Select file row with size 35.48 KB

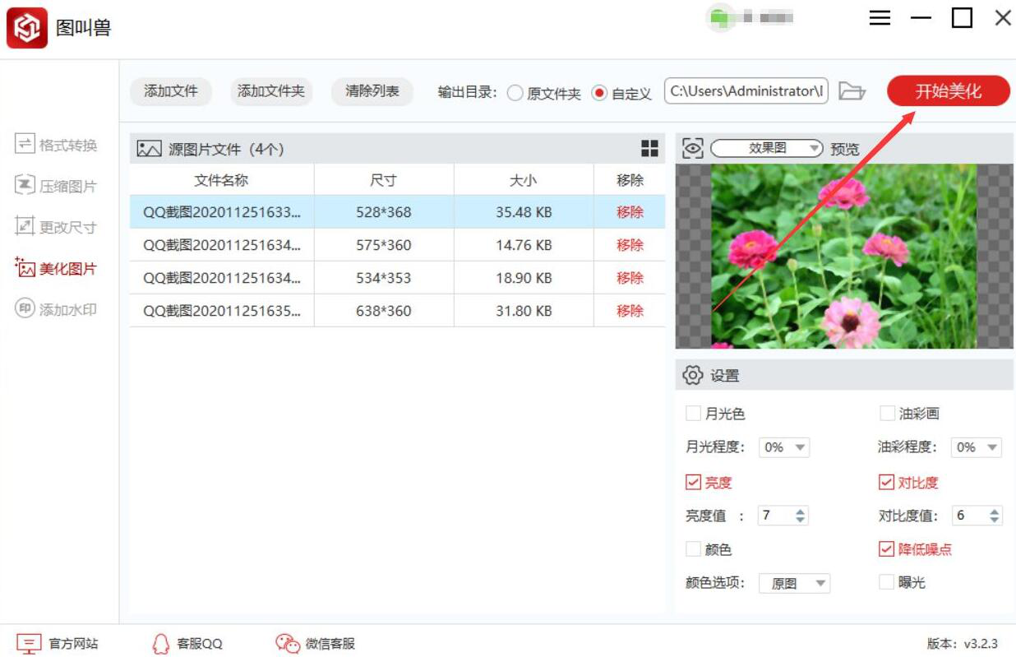click(x=397, y=212)
